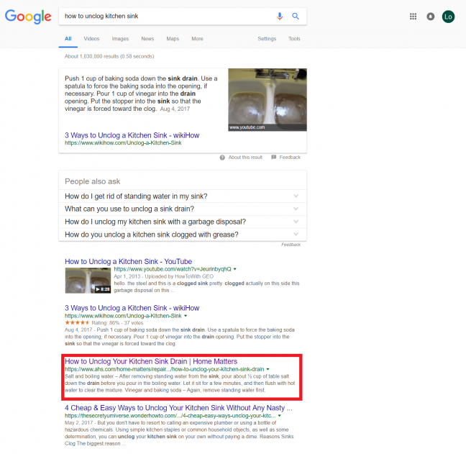Switch to the Maps tab
Viewport: 466px width, 454px height.
pos(173,39)
